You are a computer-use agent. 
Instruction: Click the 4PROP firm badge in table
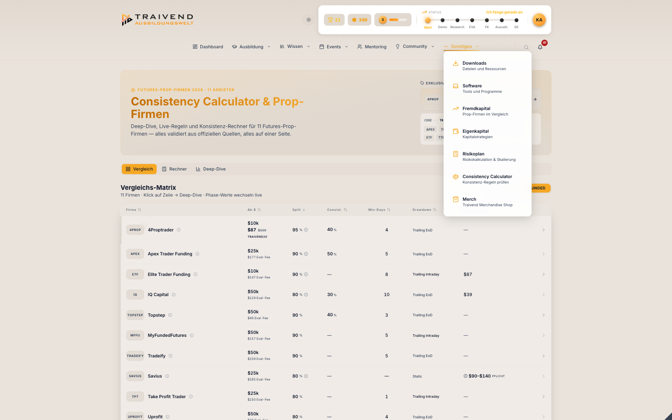[x=135, y=230]
